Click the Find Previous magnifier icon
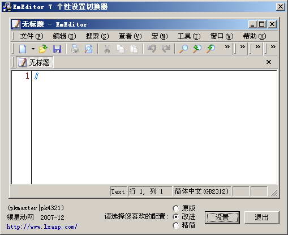 197,49
